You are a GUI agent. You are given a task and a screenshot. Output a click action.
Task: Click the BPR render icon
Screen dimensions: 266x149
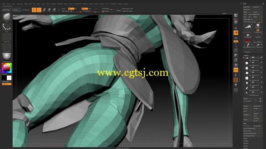point(236,16)
